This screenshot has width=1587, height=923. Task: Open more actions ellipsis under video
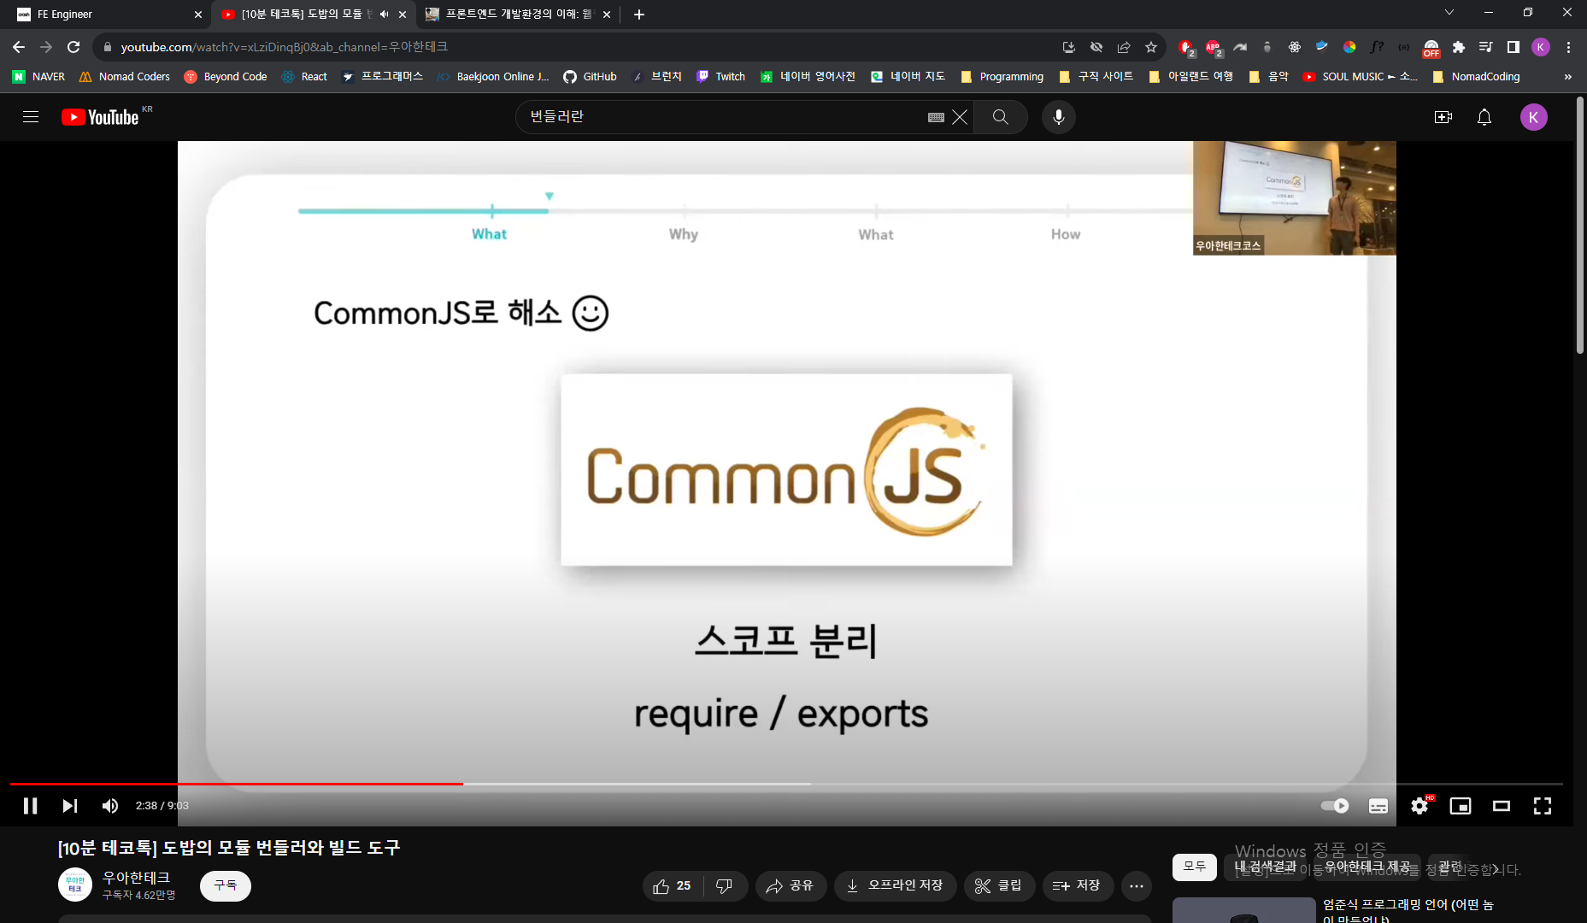tap(1137, 886)
